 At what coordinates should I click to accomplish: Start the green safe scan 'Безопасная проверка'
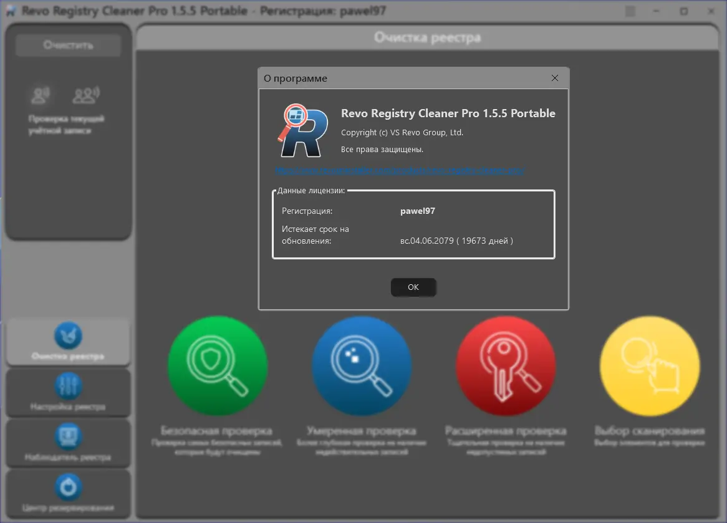(x=218, y=366)
